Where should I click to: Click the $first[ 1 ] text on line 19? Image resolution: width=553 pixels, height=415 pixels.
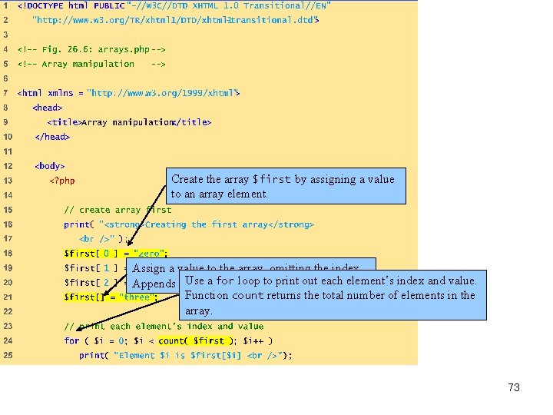tap(91, 268)
